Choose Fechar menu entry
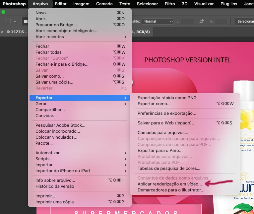 80,46
